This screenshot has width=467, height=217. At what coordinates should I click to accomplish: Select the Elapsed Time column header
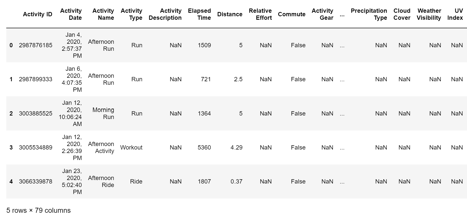[x=199, y=14]
